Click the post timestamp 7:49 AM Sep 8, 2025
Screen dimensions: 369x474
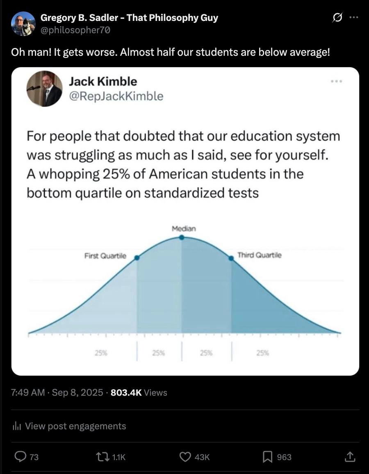click(57, 393)
